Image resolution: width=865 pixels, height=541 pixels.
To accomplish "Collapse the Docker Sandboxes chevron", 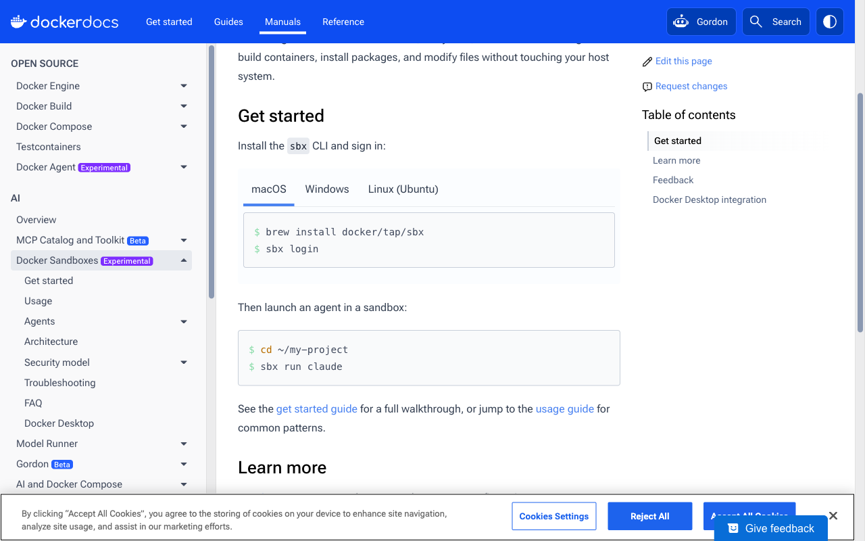I will coord(184,260).
